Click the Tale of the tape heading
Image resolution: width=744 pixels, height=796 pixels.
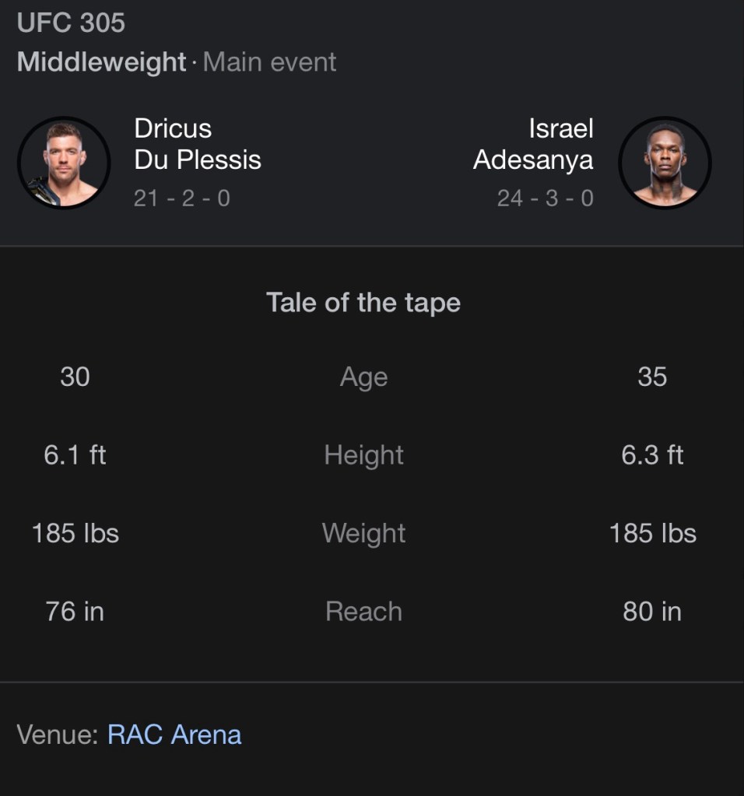(x=363, y=302)
